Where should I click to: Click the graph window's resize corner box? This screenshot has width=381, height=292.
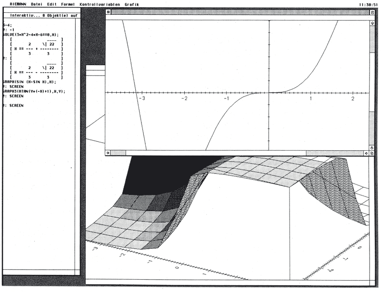(372, 153)
